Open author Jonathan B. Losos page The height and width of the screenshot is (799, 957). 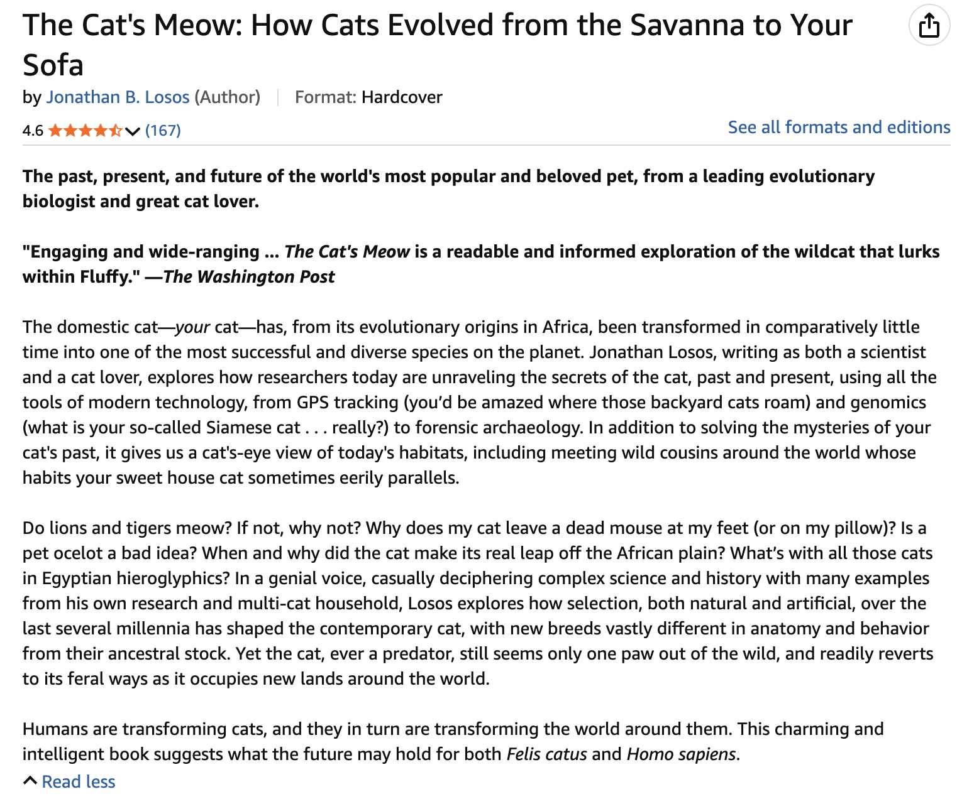click(x=118, y=97)
